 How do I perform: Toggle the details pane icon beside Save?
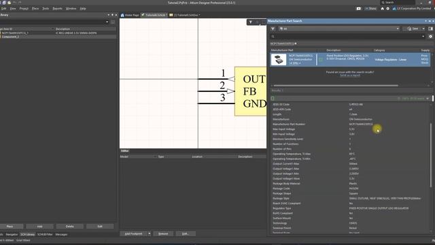pos(430,29)
